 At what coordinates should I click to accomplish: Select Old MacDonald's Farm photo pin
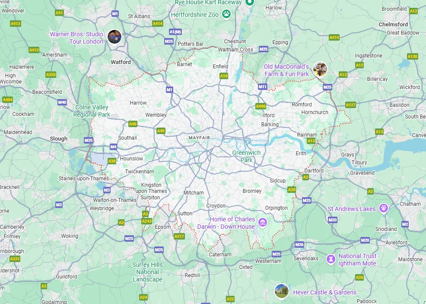[x=320, y=69]
